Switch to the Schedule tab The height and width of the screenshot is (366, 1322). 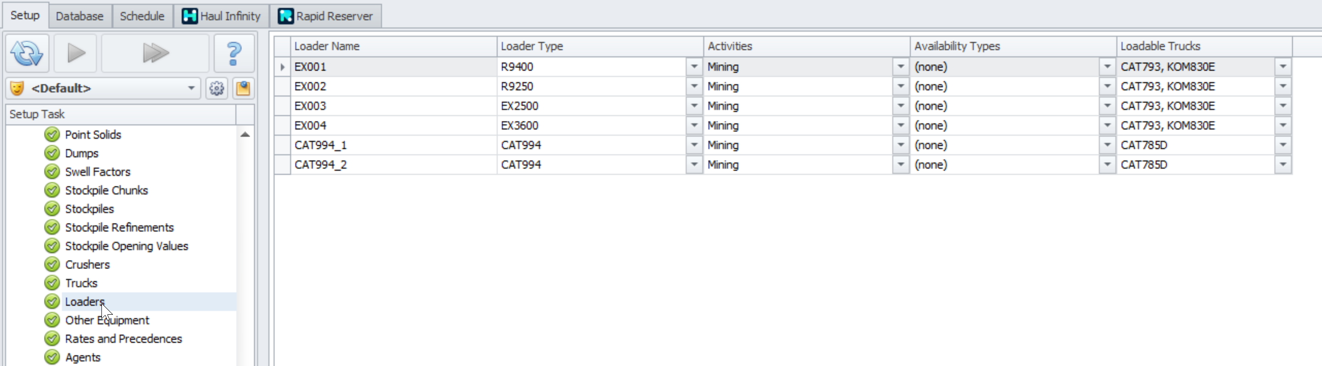(x=142, y=16)
